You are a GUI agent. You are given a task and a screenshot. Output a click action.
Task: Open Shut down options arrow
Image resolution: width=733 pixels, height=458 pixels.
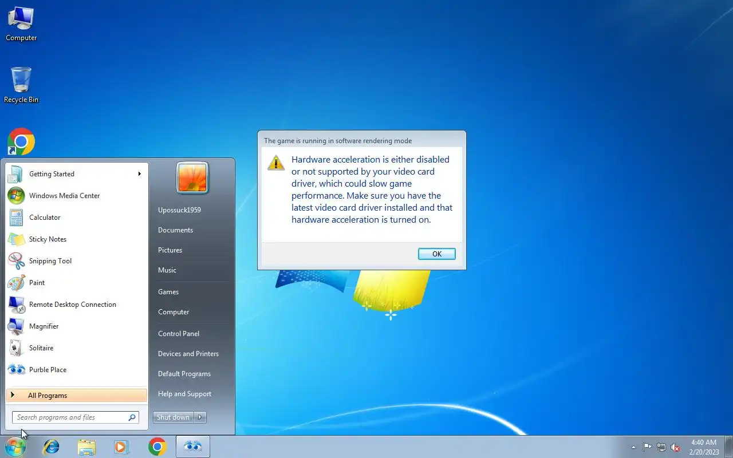tap(200, 417)
